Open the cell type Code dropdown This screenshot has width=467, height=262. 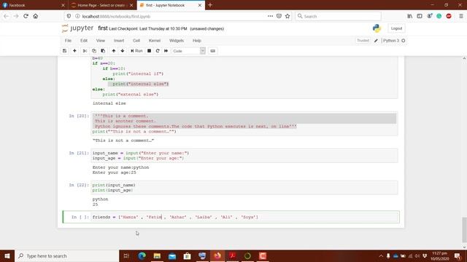[188, 51]
